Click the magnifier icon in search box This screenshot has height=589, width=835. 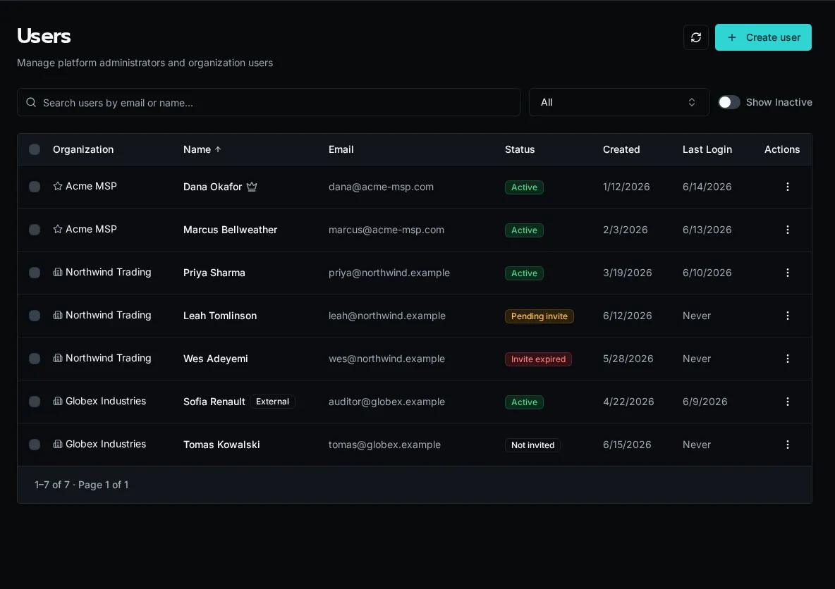(x=32, y=102)
